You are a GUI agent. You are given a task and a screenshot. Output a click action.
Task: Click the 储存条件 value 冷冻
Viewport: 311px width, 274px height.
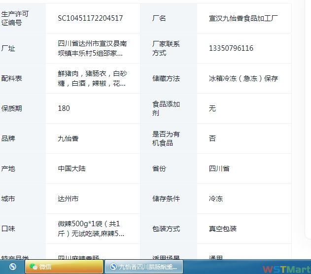tap(216, 199)
